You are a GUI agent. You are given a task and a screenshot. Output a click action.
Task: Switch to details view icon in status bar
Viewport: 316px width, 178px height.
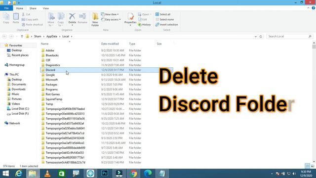point(307,166)
